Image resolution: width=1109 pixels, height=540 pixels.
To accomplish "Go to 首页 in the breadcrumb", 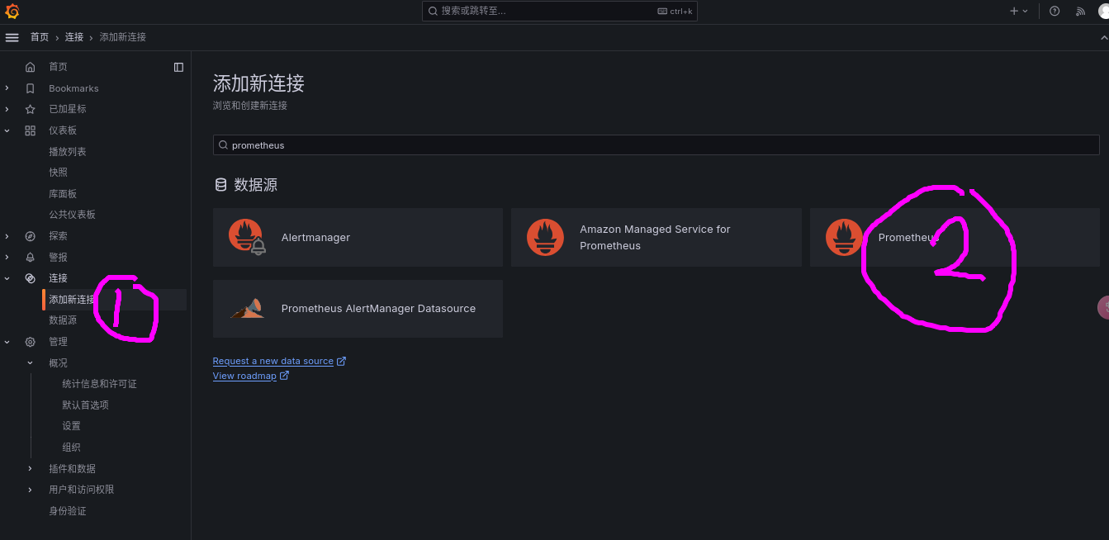I will (x=40, y=37).
